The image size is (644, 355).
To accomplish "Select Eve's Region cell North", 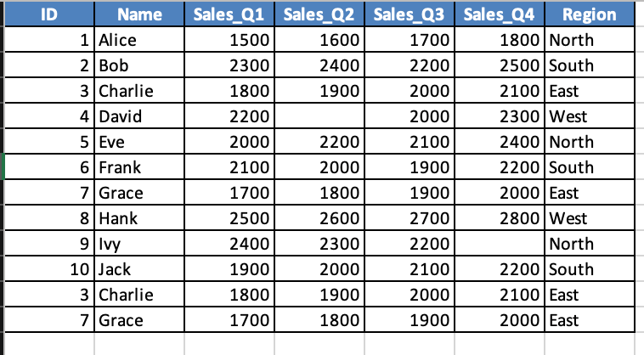I will 590,142.
